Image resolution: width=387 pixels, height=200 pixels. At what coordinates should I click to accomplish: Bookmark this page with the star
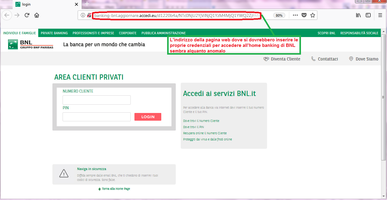pyautogui.click(x=313, y=15)
